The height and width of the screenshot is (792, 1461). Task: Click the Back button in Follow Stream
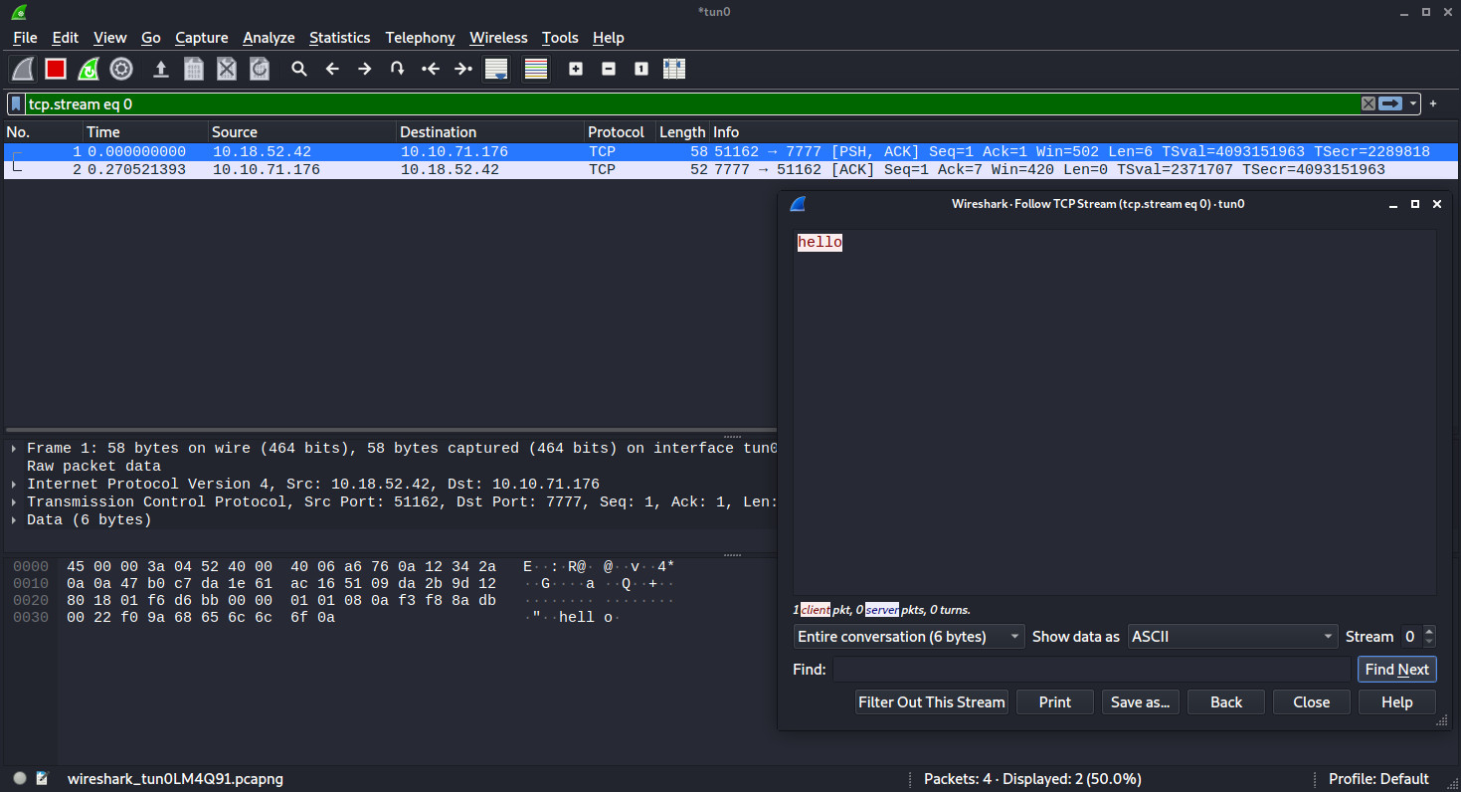pyautogui.click(x=1226, y=702)
